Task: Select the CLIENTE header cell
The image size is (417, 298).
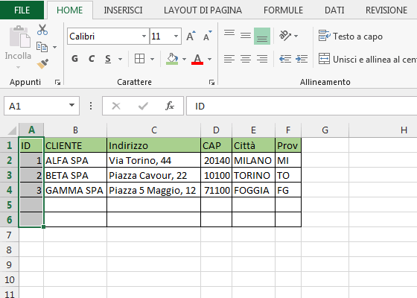Action: click(x=75, y=145)
